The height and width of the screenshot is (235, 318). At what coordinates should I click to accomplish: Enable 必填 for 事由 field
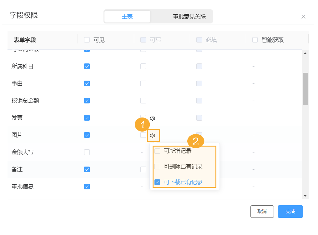point(199,83)
